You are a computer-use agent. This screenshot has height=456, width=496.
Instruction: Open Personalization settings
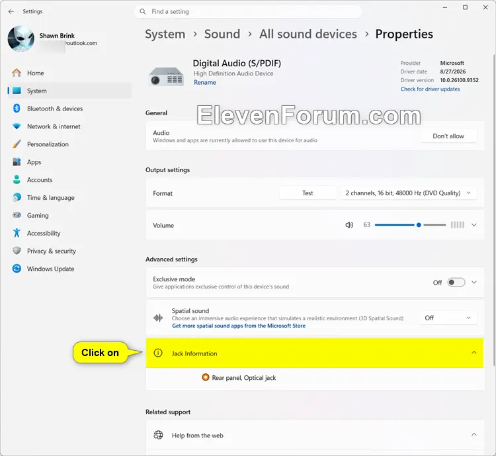click(69, 144)
